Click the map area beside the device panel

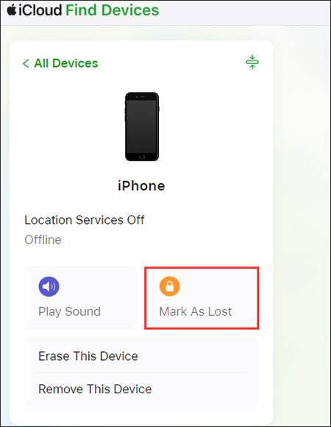302,218
